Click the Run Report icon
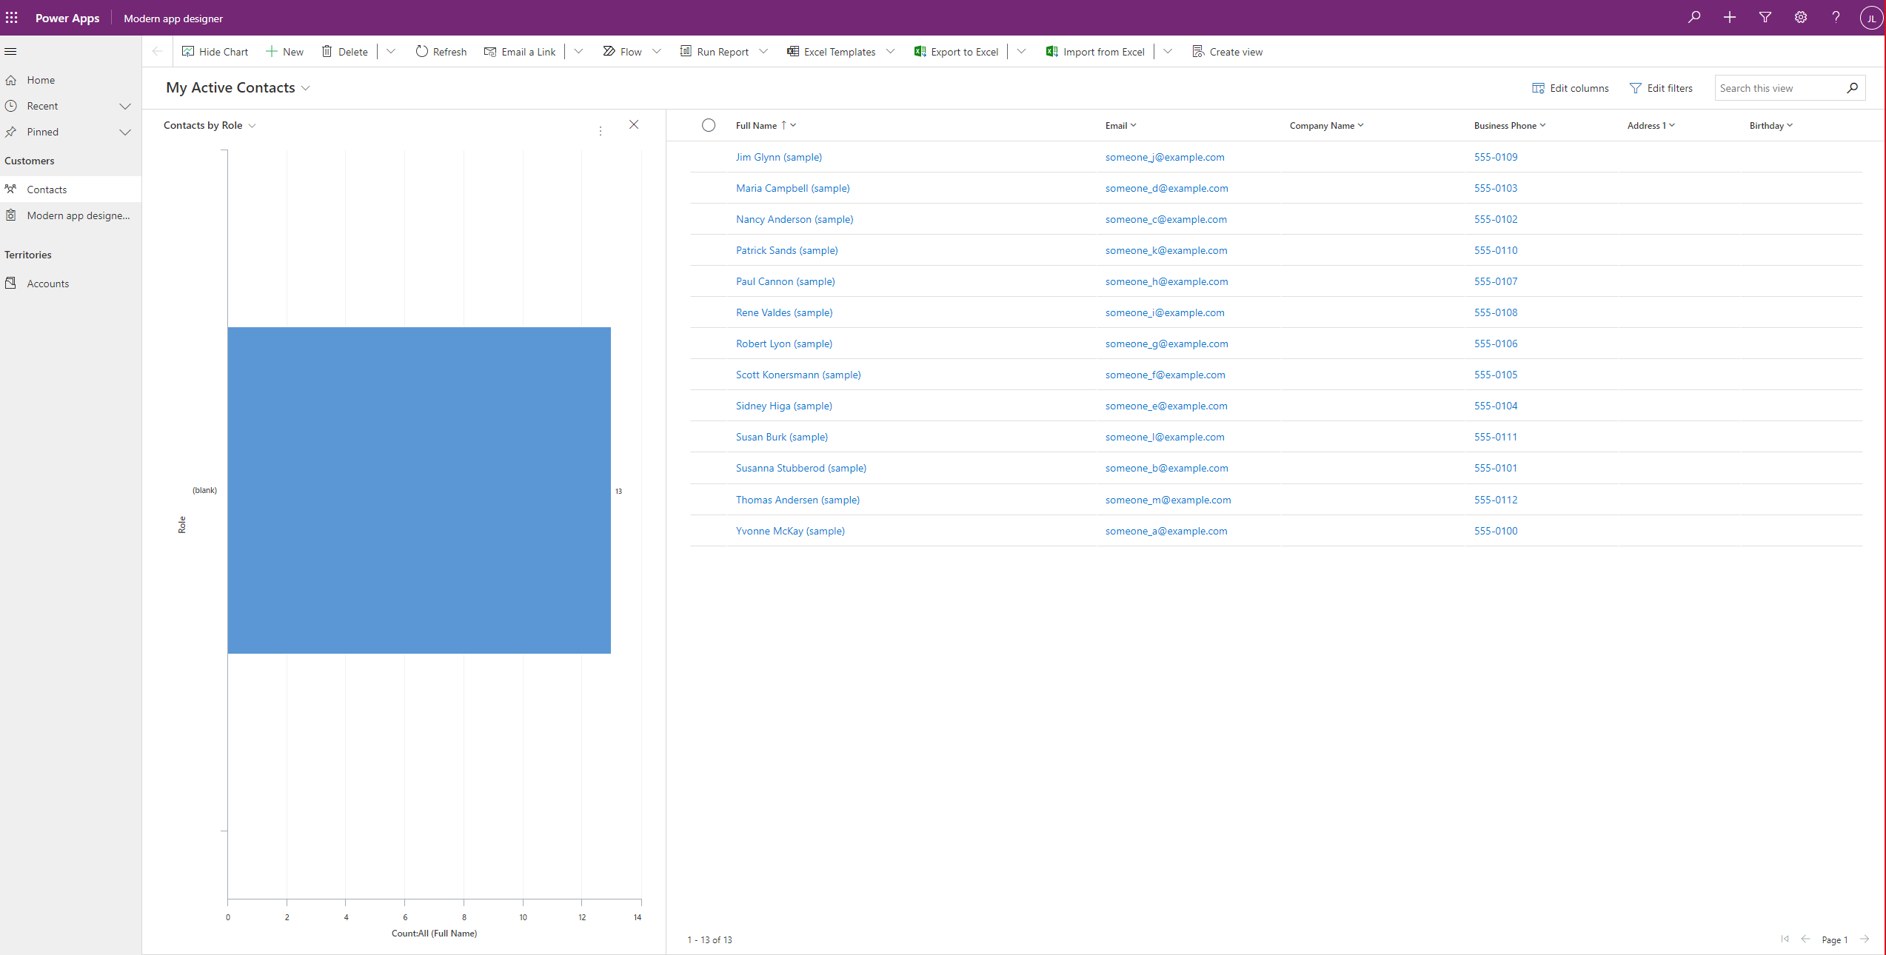This screenshot has width=1886, height=955. click(686, 51)
